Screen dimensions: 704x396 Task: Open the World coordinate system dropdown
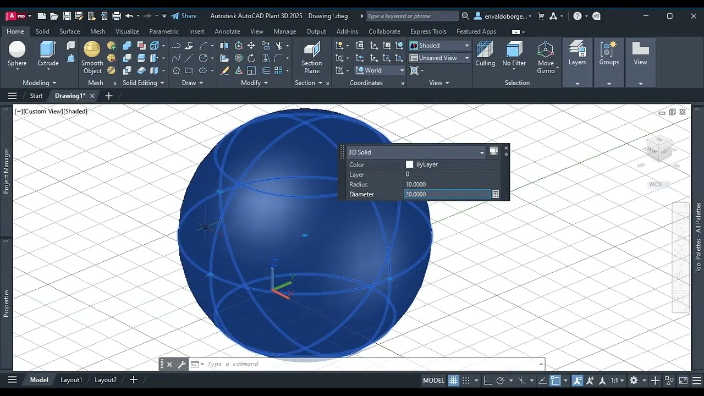click(378, 70)
